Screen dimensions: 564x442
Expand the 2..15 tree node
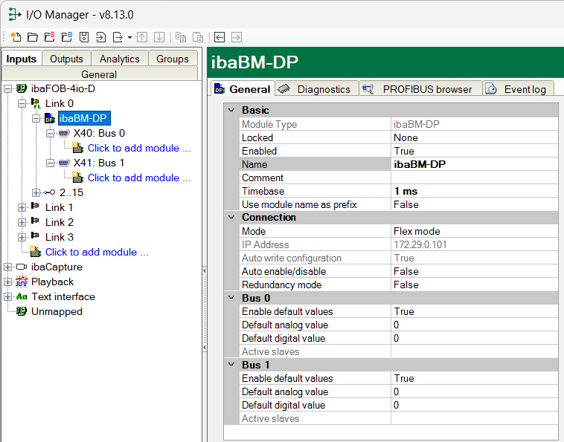pos(36,192)
